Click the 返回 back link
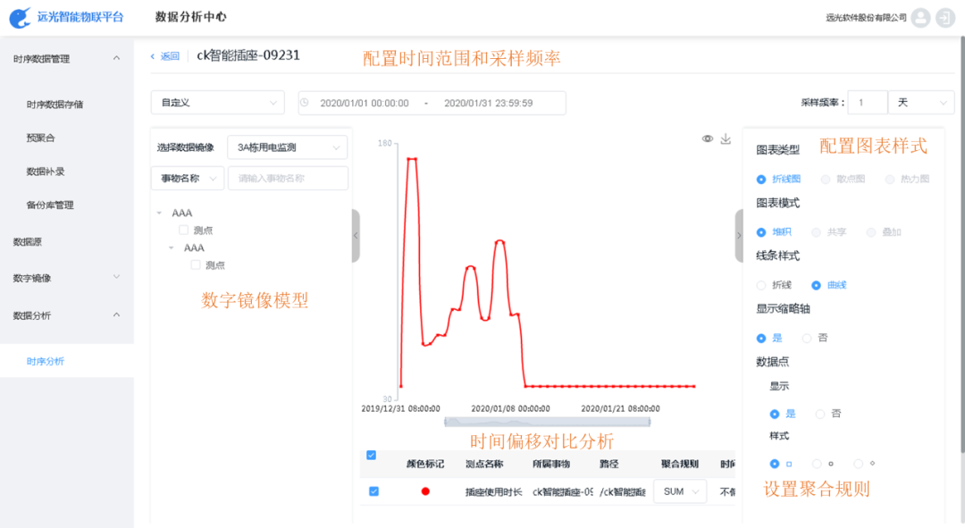 [x=165, y=54]
